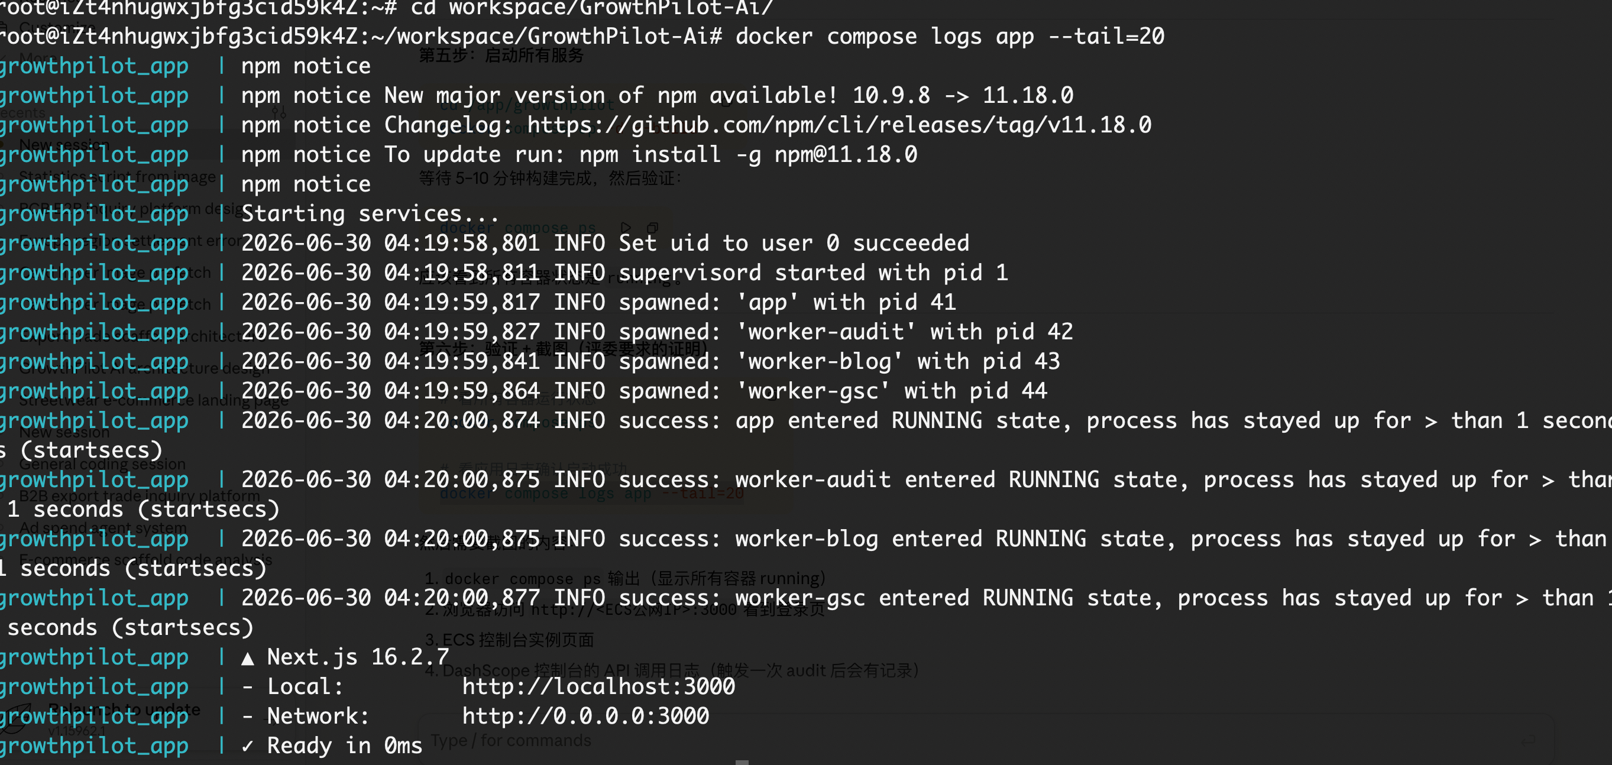
Task: Open the npm Changelog GitHub URL
Action: [839, 125]
